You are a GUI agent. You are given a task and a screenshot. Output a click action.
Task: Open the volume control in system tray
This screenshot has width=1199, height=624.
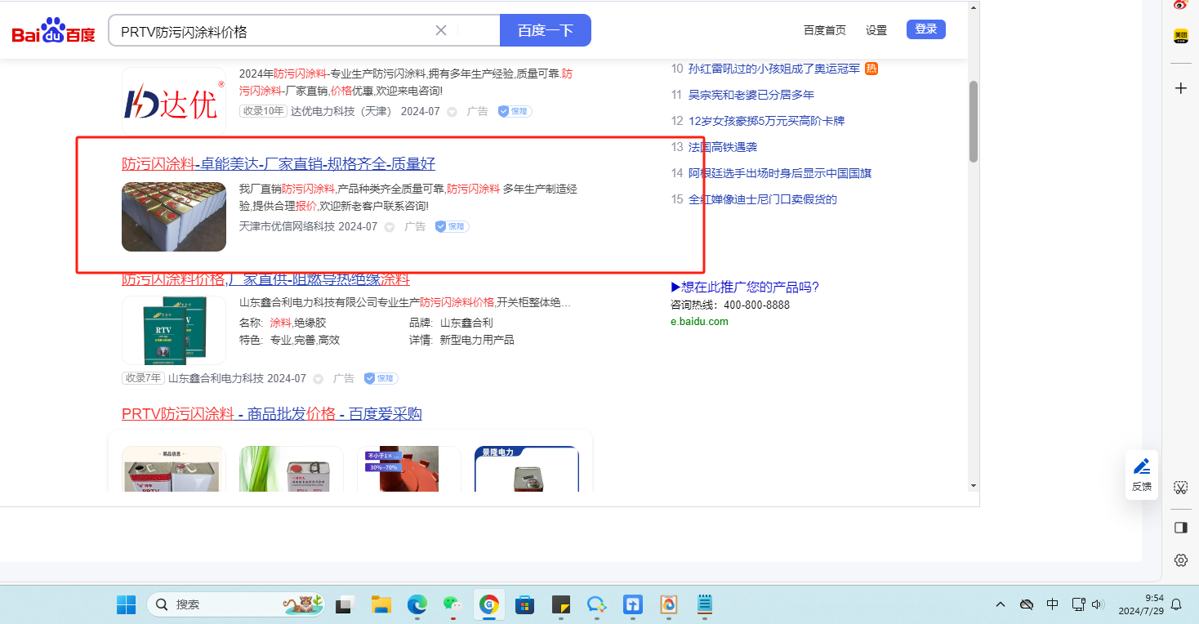point(1099,604)
